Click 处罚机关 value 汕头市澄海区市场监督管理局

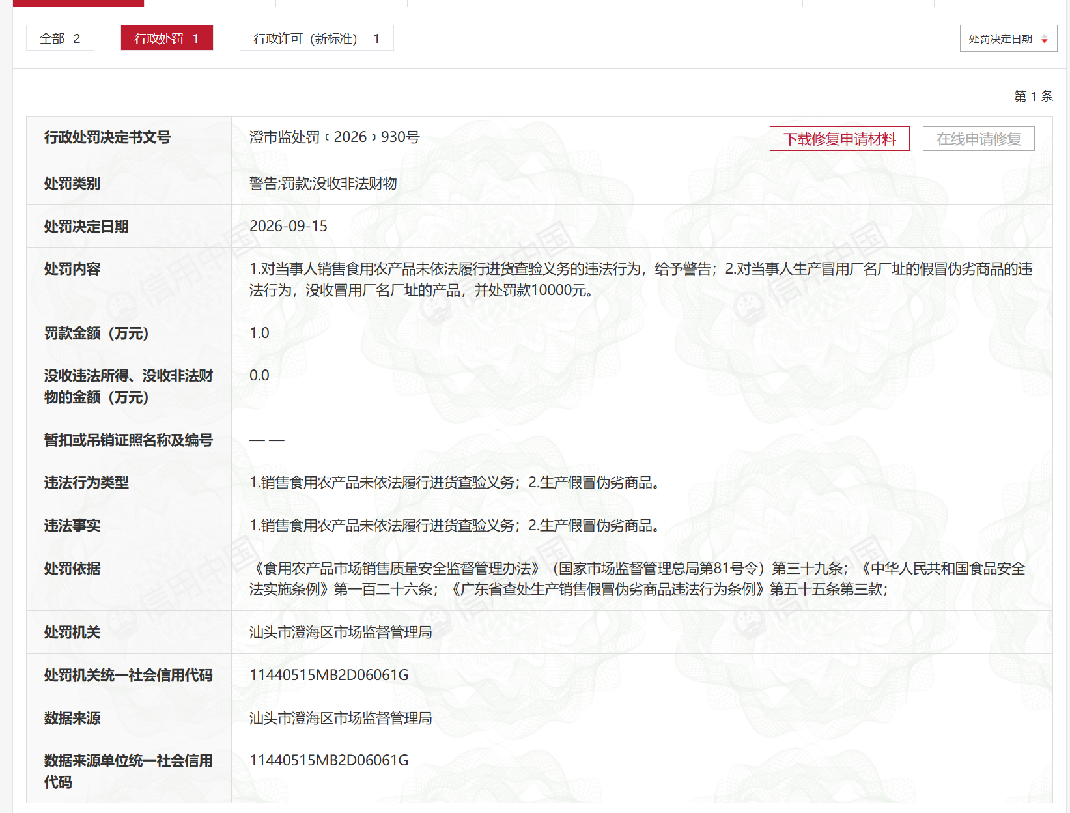click(341, 633)
